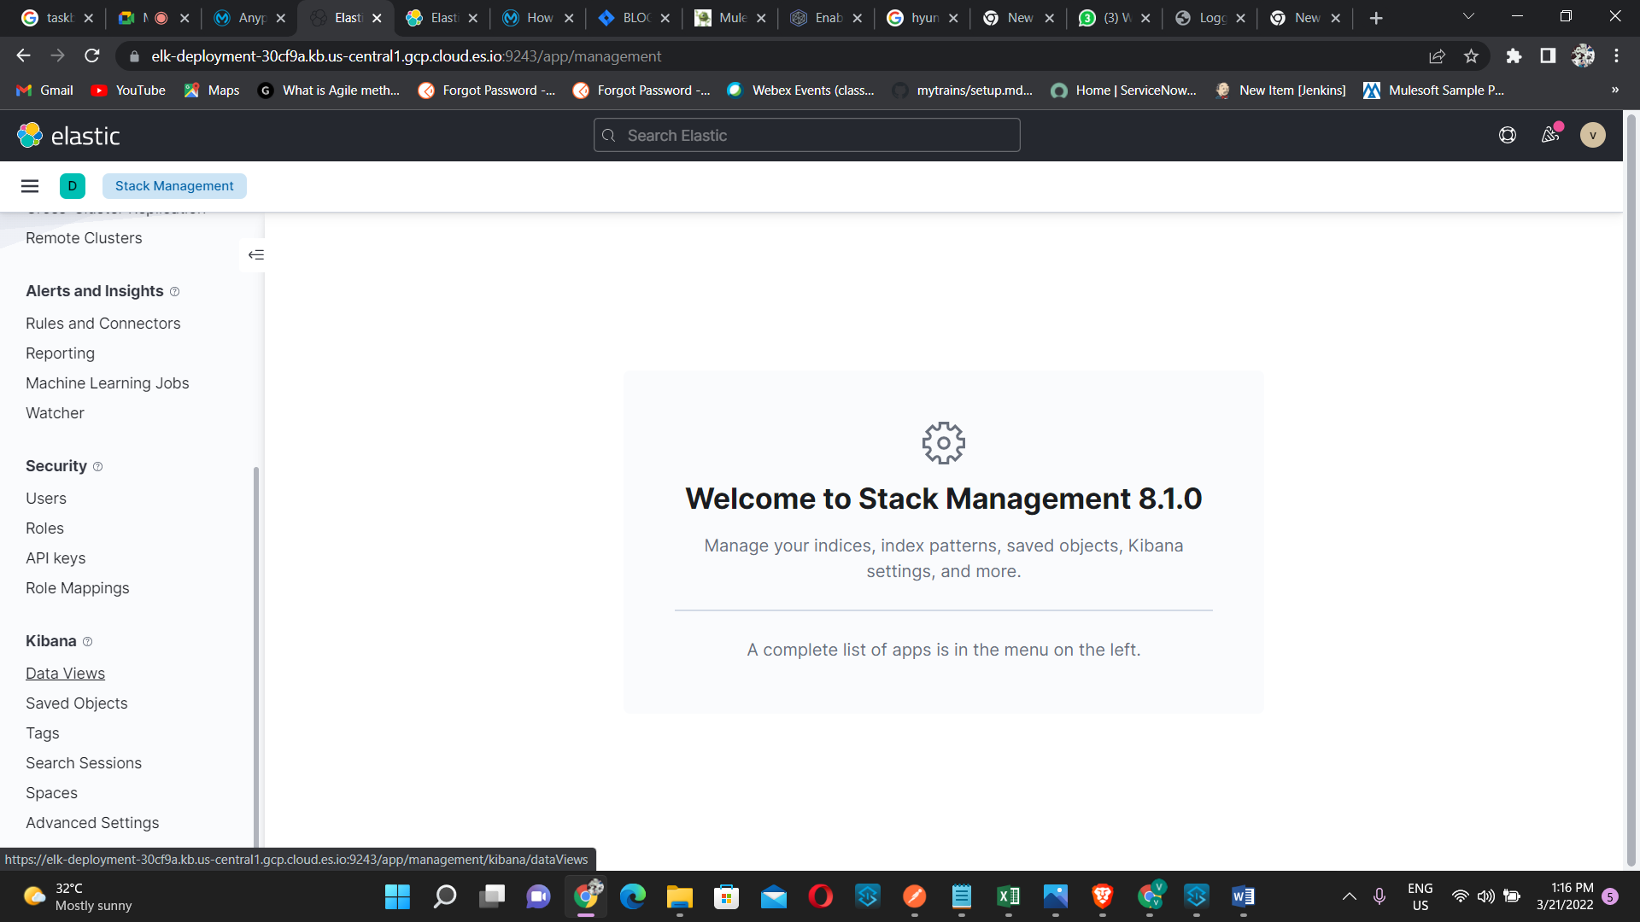Click the Remote Clusters tree item

(x=85, y=237)
